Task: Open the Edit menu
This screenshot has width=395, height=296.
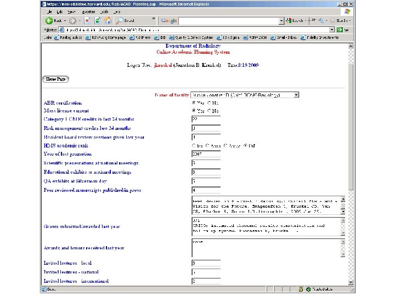Action: click(x=60, y=12)
